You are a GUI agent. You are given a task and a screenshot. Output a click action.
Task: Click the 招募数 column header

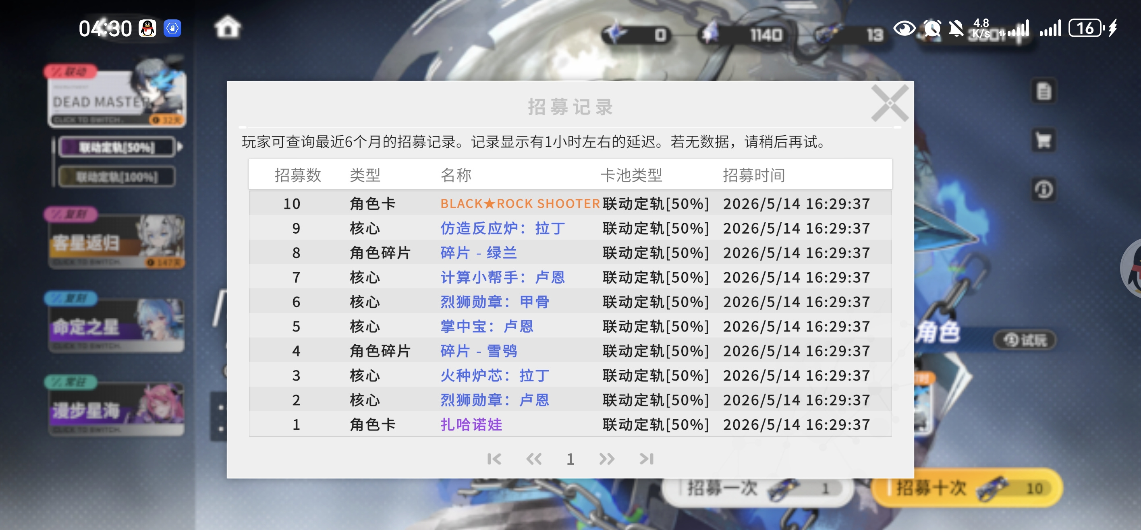(x=298, y=175)
